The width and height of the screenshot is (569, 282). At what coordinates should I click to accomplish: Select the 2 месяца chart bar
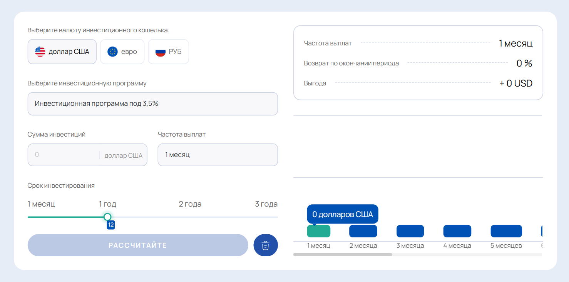pos(363,231)
